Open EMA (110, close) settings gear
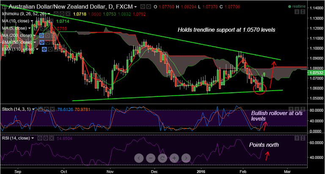The height and width of the screenshot is (174, 325). [x=50, y=50]
